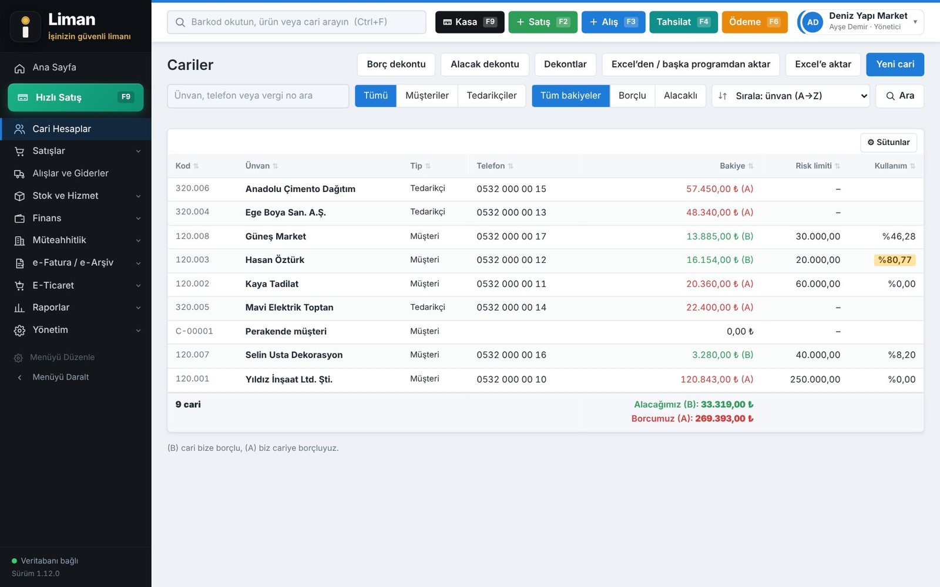940x587 pixels.
Task: Click the Menüyü Daralt chevron icon
Action: pos(19,377)
